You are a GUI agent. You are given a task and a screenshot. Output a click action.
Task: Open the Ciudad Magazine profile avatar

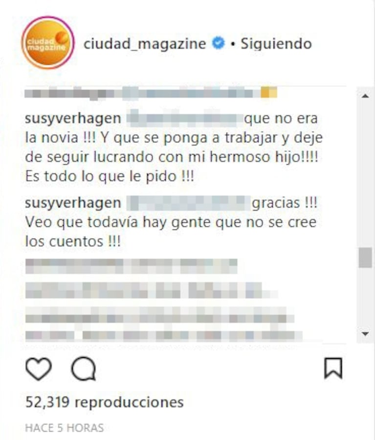click(x=48, y=43)
